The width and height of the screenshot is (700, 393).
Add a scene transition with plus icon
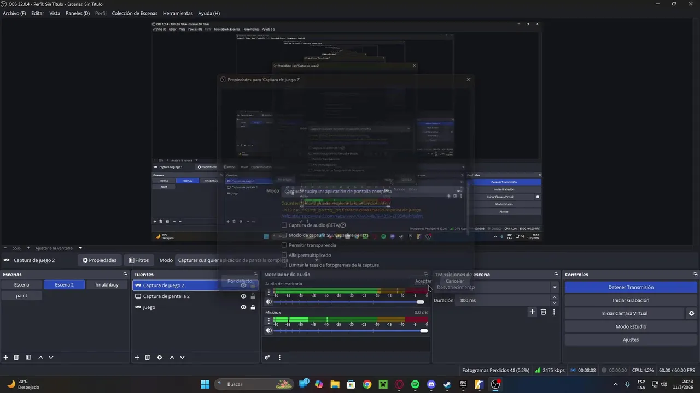[x=532, y=312]
